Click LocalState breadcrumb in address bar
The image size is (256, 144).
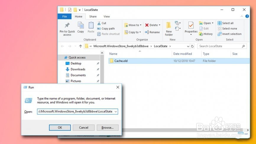click(161, 46)
